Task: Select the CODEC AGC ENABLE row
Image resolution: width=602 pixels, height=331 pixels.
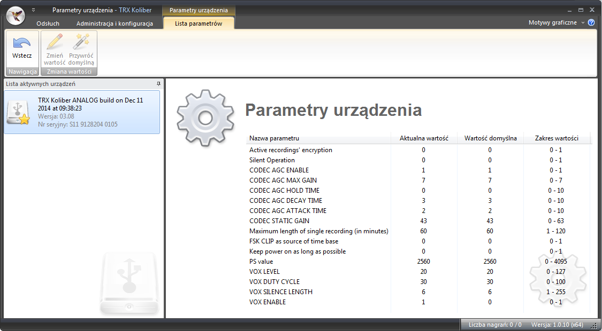Action: (x=418, y=170)
